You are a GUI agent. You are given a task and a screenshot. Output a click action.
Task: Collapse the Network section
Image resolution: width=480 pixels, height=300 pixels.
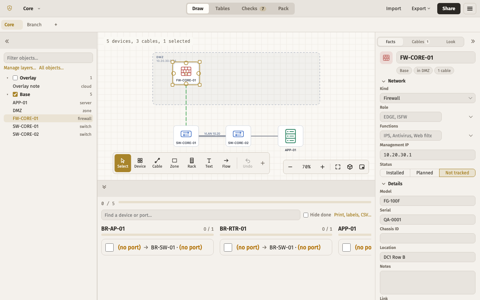click(x=393, y=81)
